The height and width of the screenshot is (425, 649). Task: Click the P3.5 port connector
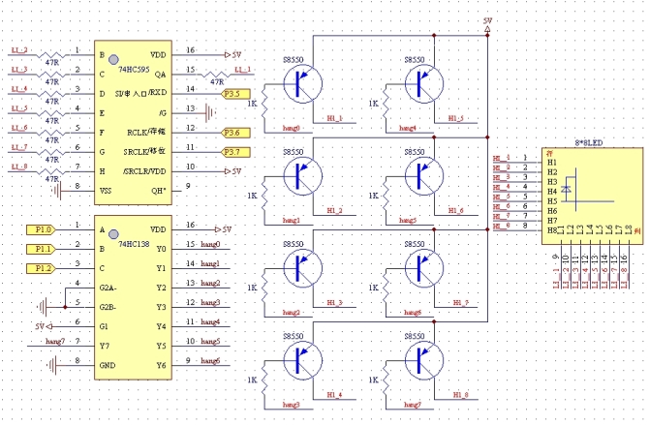pos(234,94)
